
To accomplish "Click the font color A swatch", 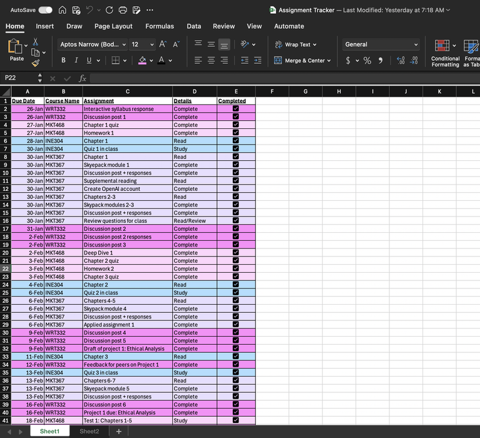I will coord(161,60).
